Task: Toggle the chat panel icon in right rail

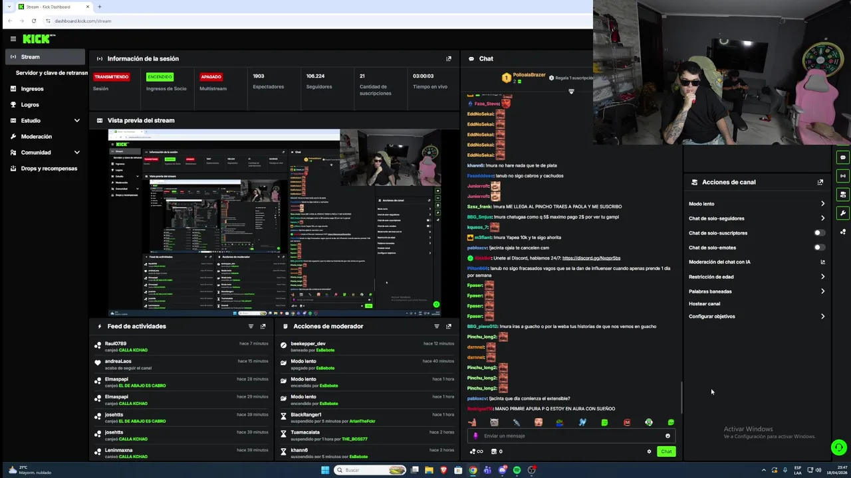Action: click(x=843, y=157)
